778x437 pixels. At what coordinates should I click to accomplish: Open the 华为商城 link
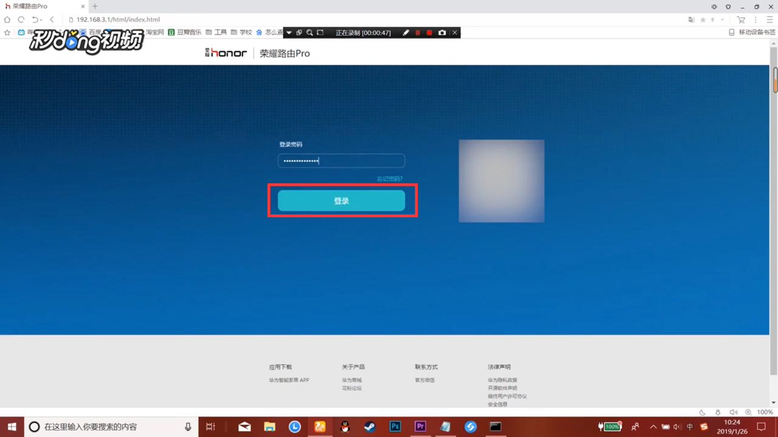tap(352, 380)
